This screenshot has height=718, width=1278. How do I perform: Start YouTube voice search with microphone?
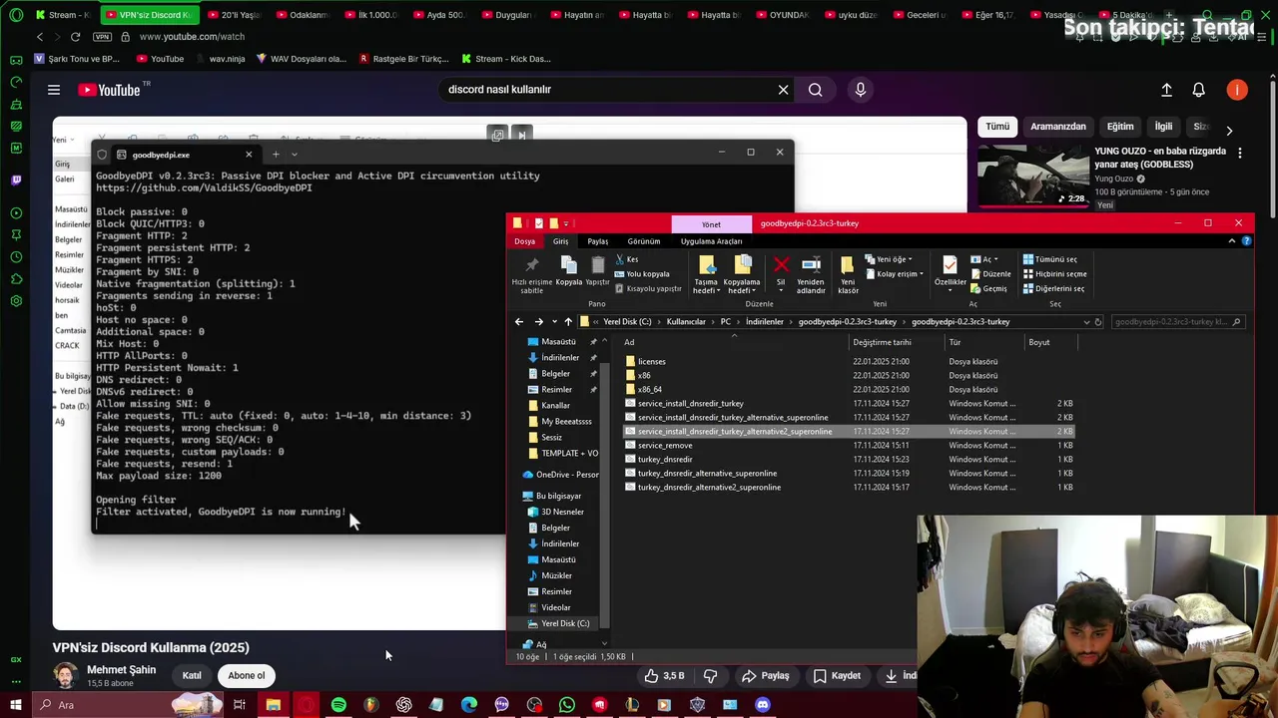pos(861,90)
